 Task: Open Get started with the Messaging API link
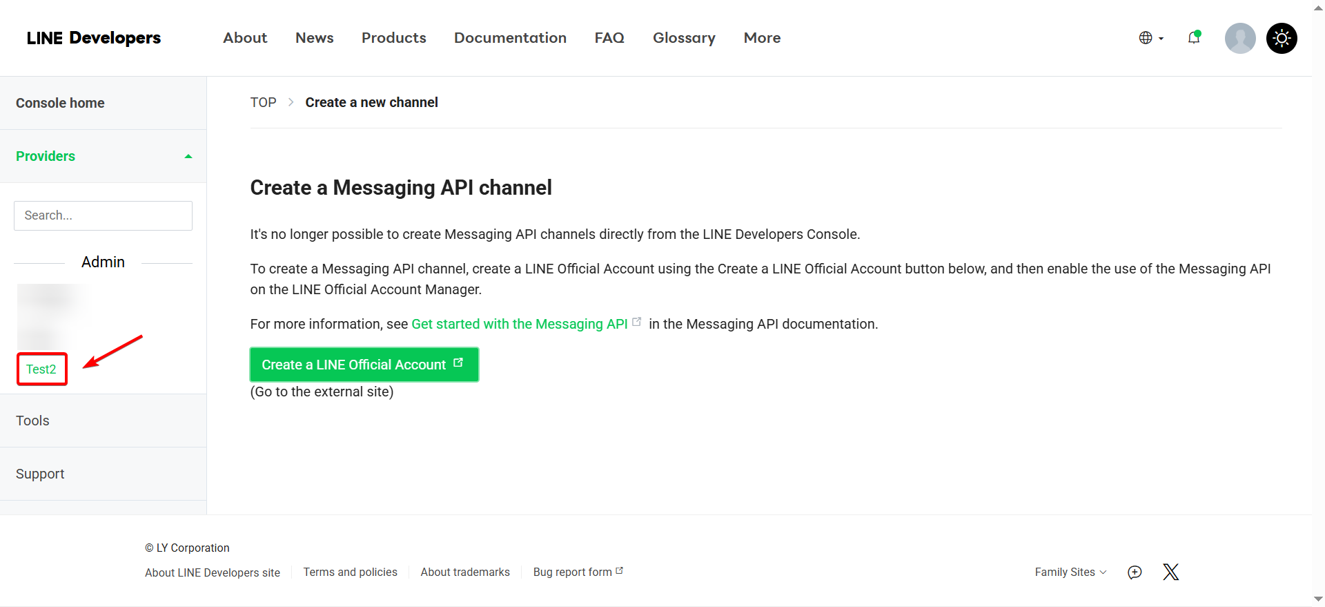[519, 324]
